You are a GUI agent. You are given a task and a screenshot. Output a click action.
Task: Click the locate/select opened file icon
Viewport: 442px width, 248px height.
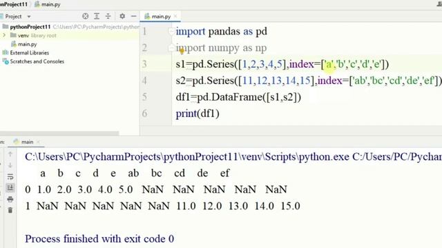(86, 17)
